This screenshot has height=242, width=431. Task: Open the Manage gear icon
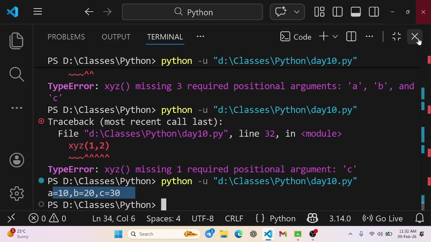(16, 193)
